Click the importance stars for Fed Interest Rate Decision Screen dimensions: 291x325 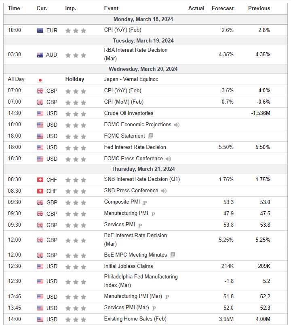click(76, 147)
